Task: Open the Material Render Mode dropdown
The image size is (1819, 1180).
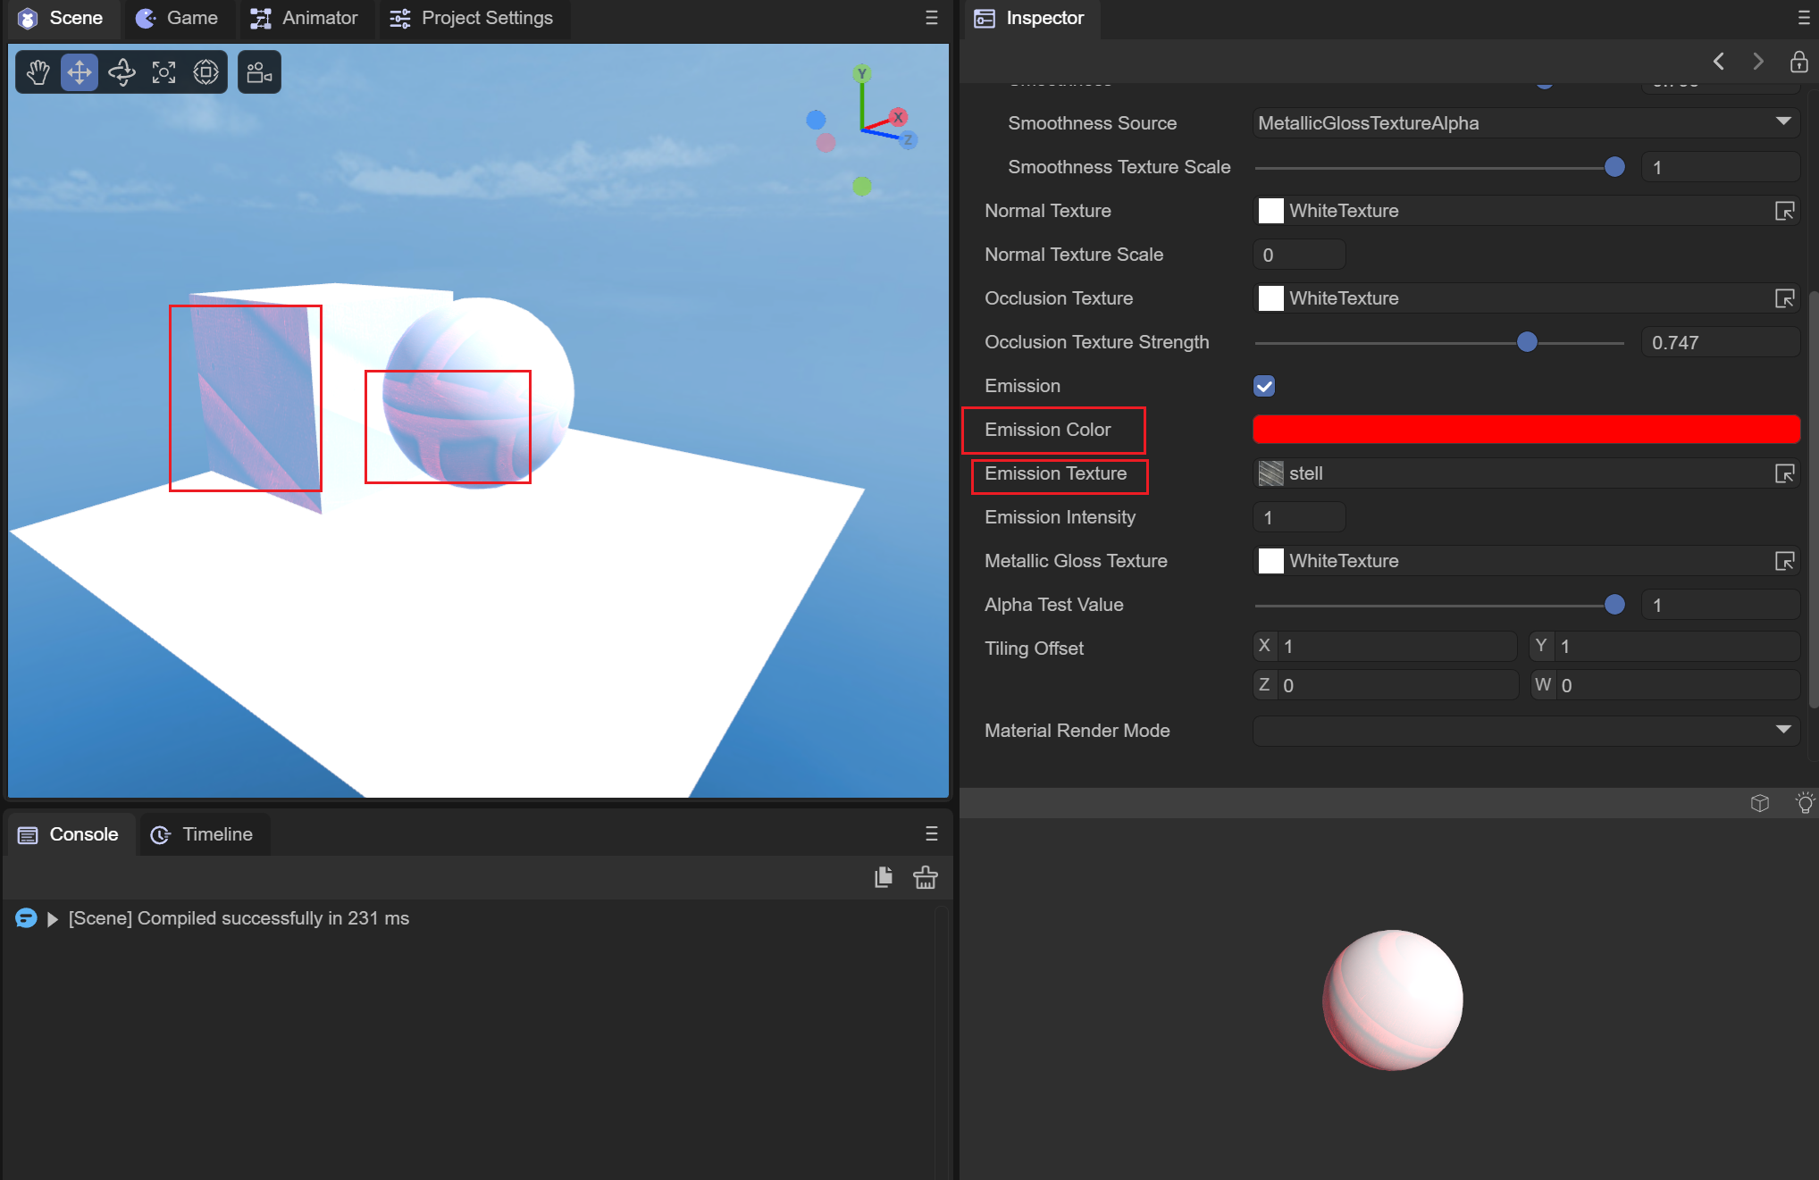Action: (1526, 731)
